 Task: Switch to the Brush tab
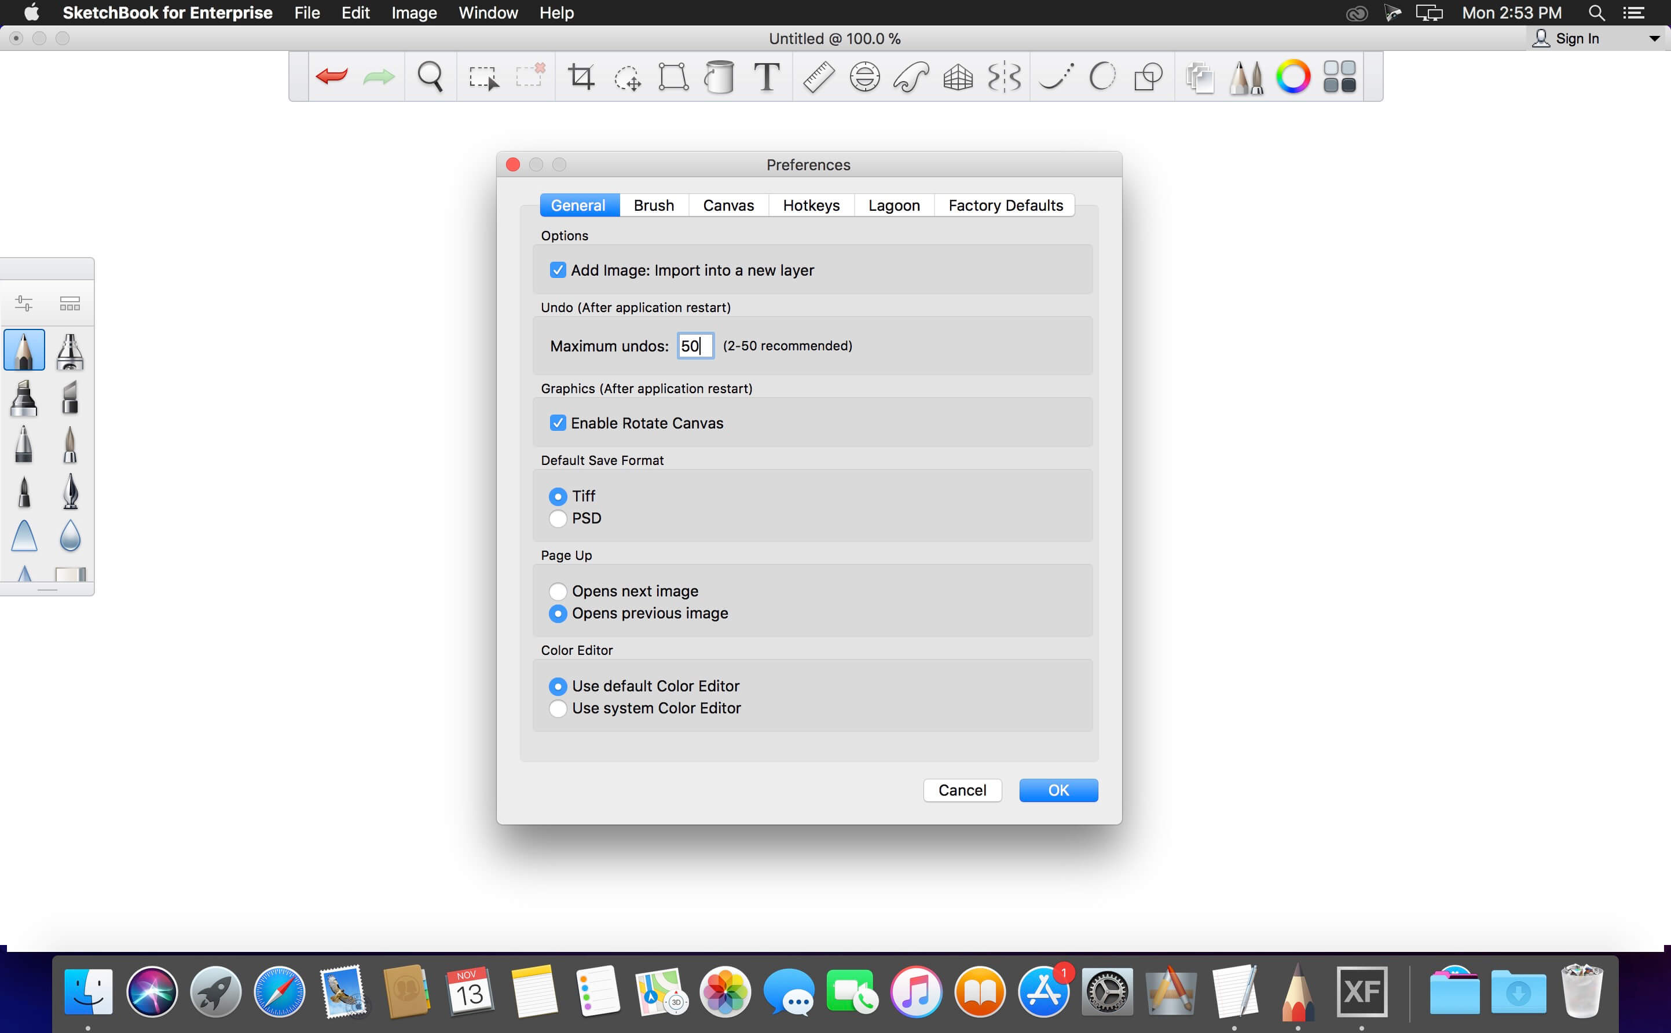point(654,205)
